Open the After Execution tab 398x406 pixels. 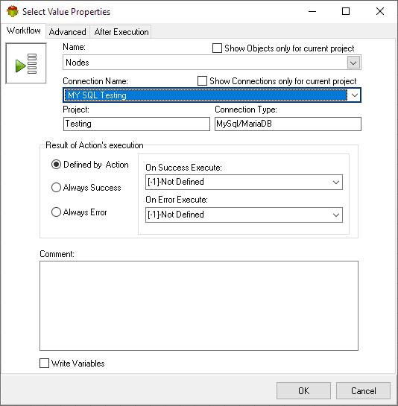tap(121, 32)
